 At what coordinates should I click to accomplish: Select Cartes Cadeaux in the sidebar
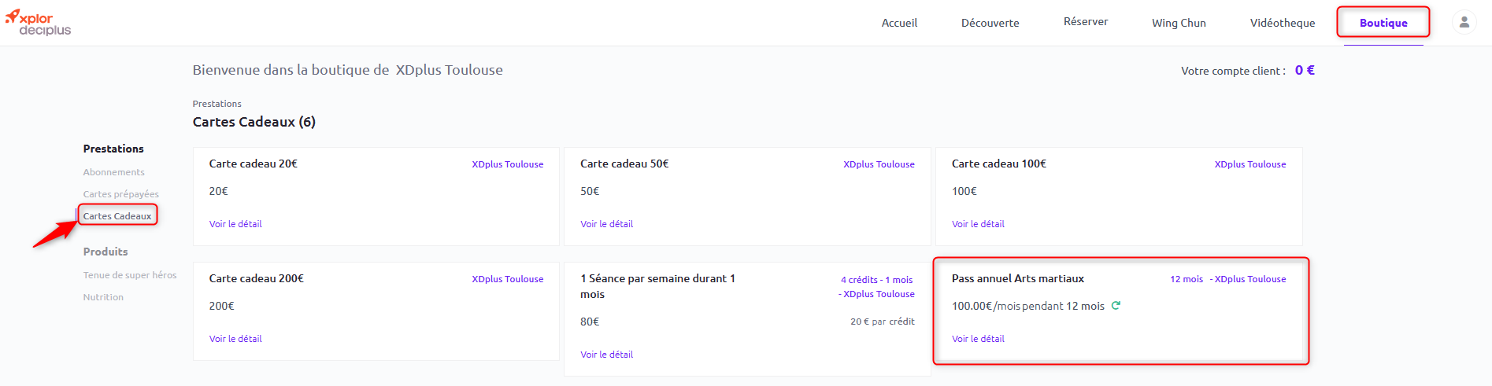[x=117, y=216]
